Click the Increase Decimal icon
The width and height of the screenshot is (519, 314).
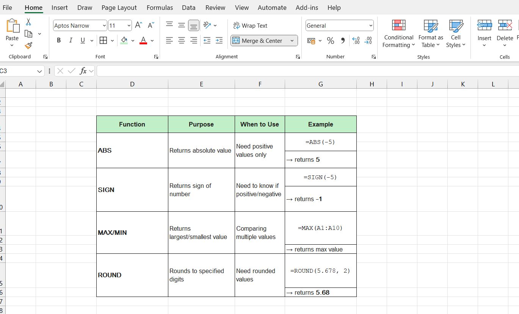356,41
